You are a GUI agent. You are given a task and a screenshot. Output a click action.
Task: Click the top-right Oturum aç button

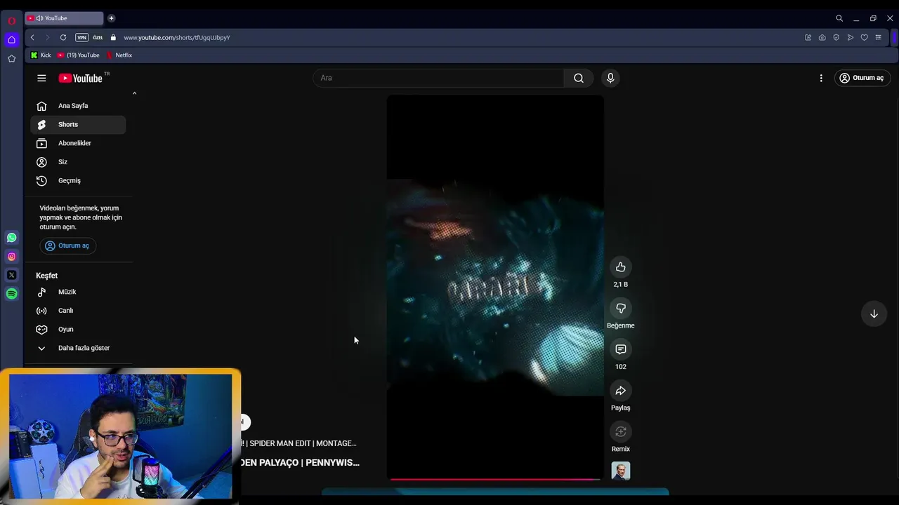coord(862,78)
